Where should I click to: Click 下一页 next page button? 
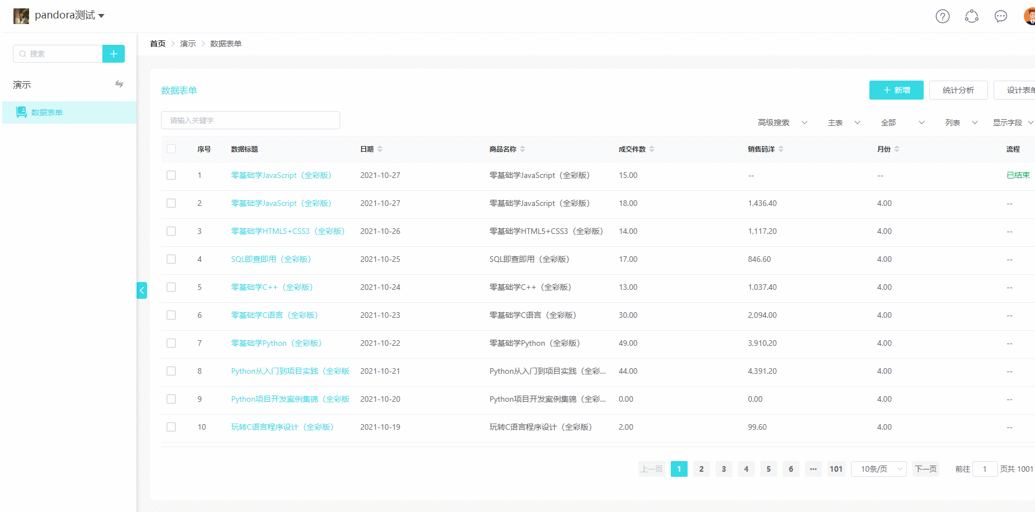click(x=926, y=469)
